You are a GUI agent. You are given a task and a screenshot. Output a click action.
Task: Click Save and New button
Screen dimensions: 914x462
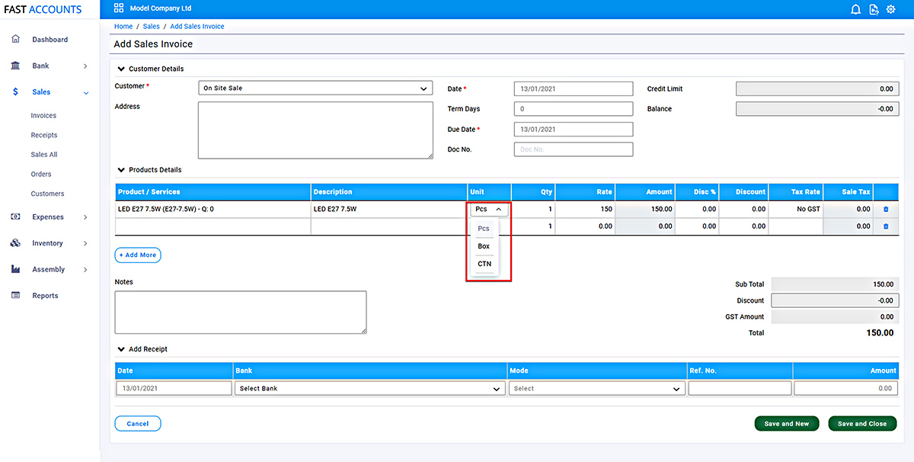click(787, 423)
